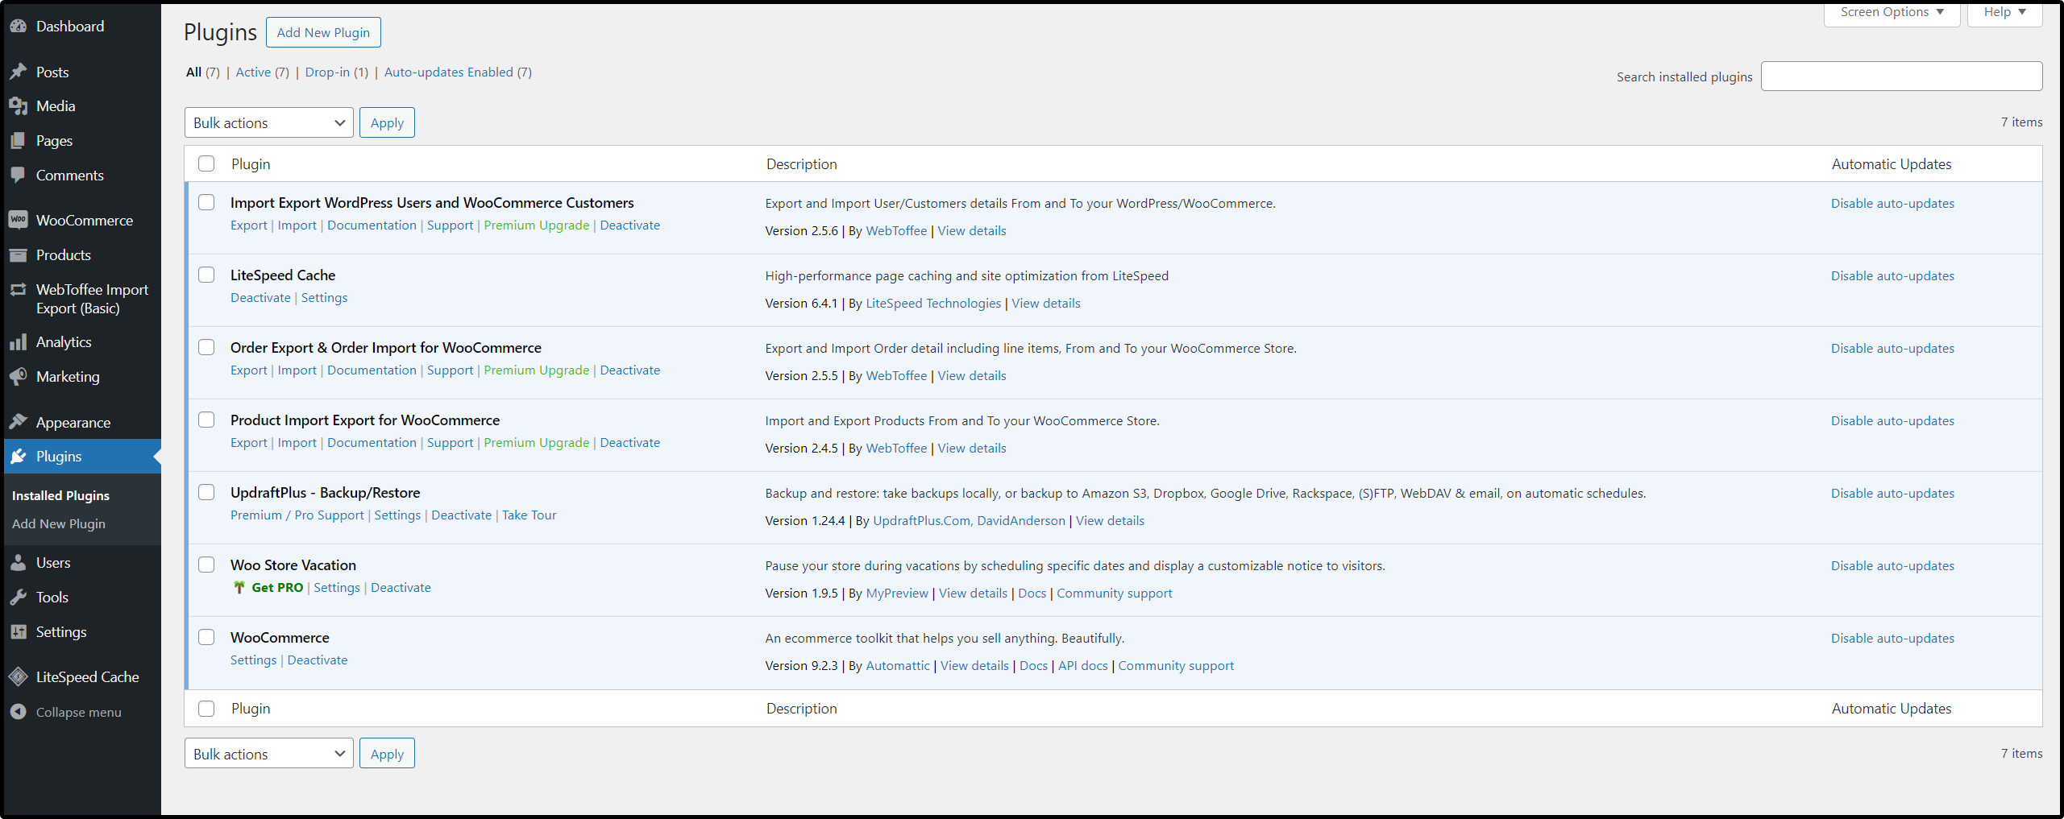Disable auto-updates for UpdraftPlus
The width and height of the screenshot is (2064, 819).
coord(1892,494)
